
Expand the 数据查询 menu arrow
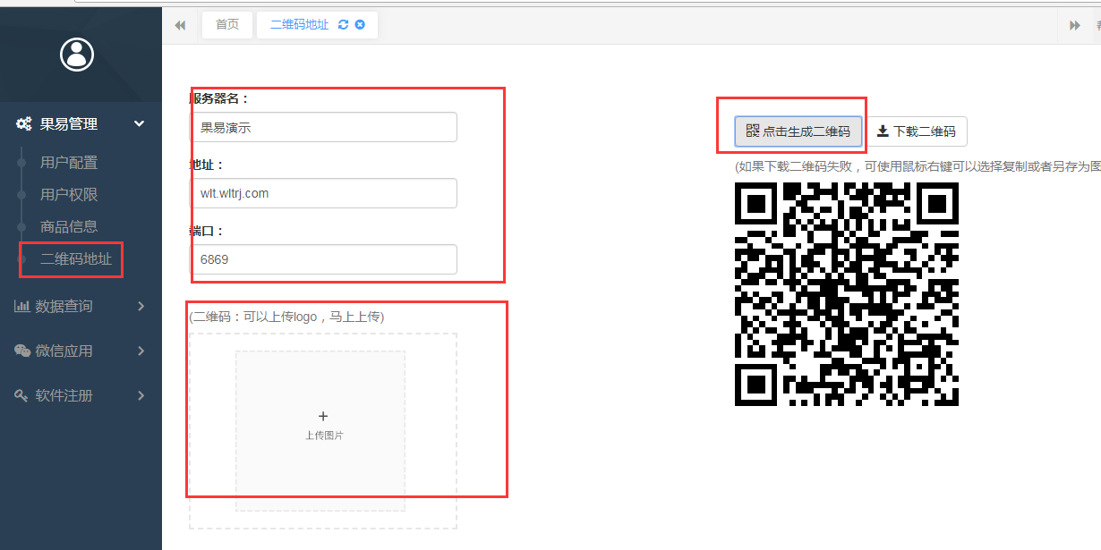click(x=141, y=306)
